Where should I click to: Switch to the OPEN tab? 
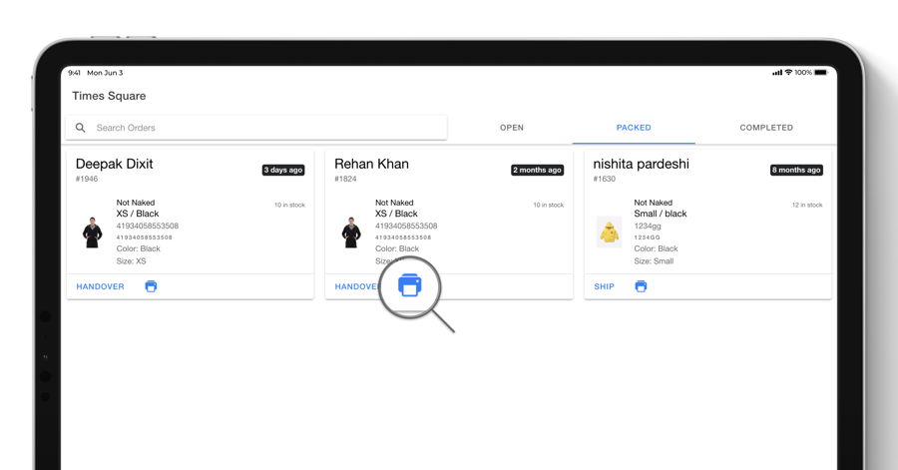point(511,128)
